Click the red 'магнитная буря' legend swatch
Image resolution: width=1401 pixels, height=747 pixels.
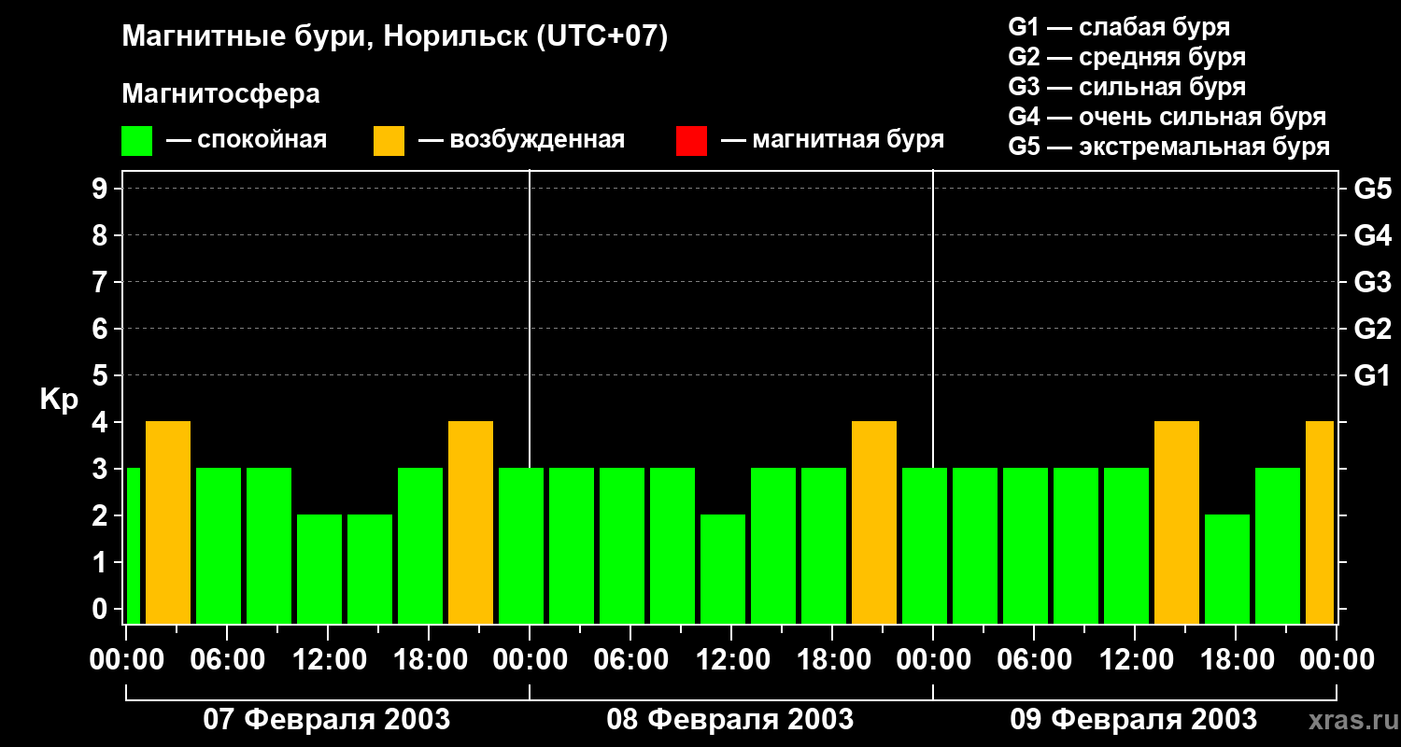[692, 141]
